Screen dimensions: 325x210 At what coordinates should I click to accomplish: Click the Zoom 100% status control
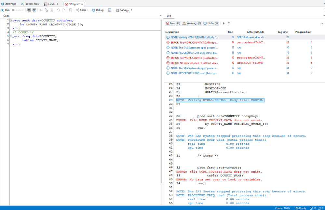click(282, 208)
